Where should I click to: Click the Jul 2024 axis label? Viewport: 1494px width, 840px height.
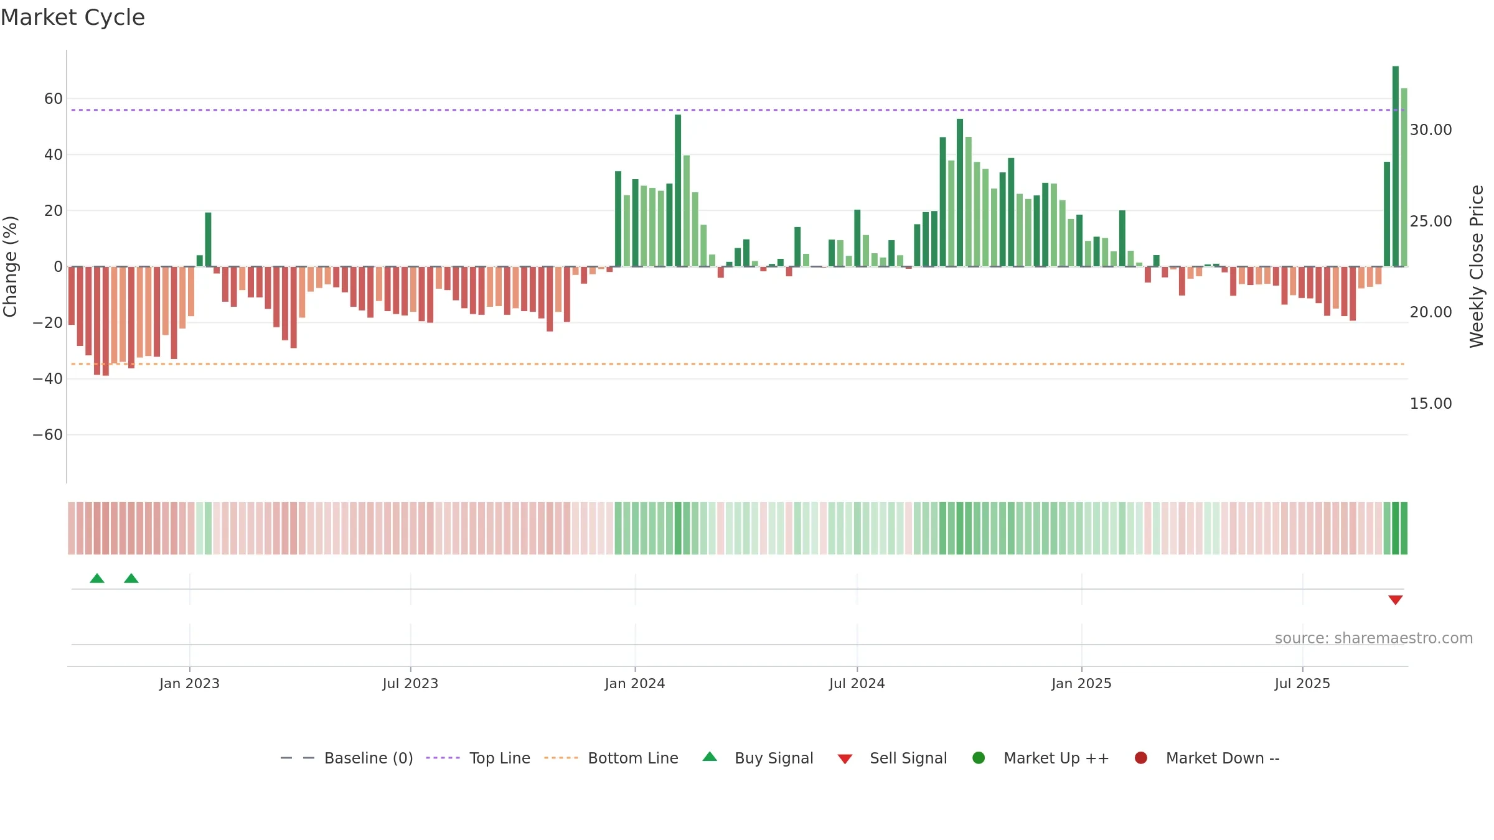[x=857, y=683]
